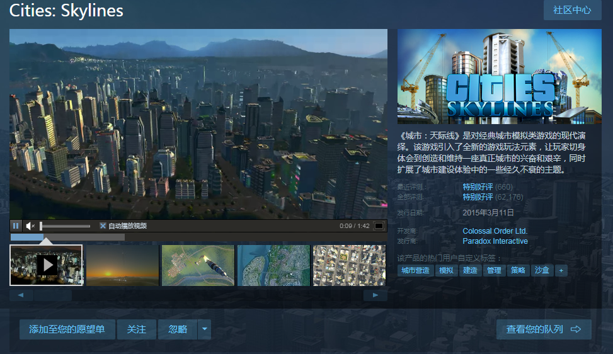
Task: Click the 忽略 button
Action: pos(178,329)
